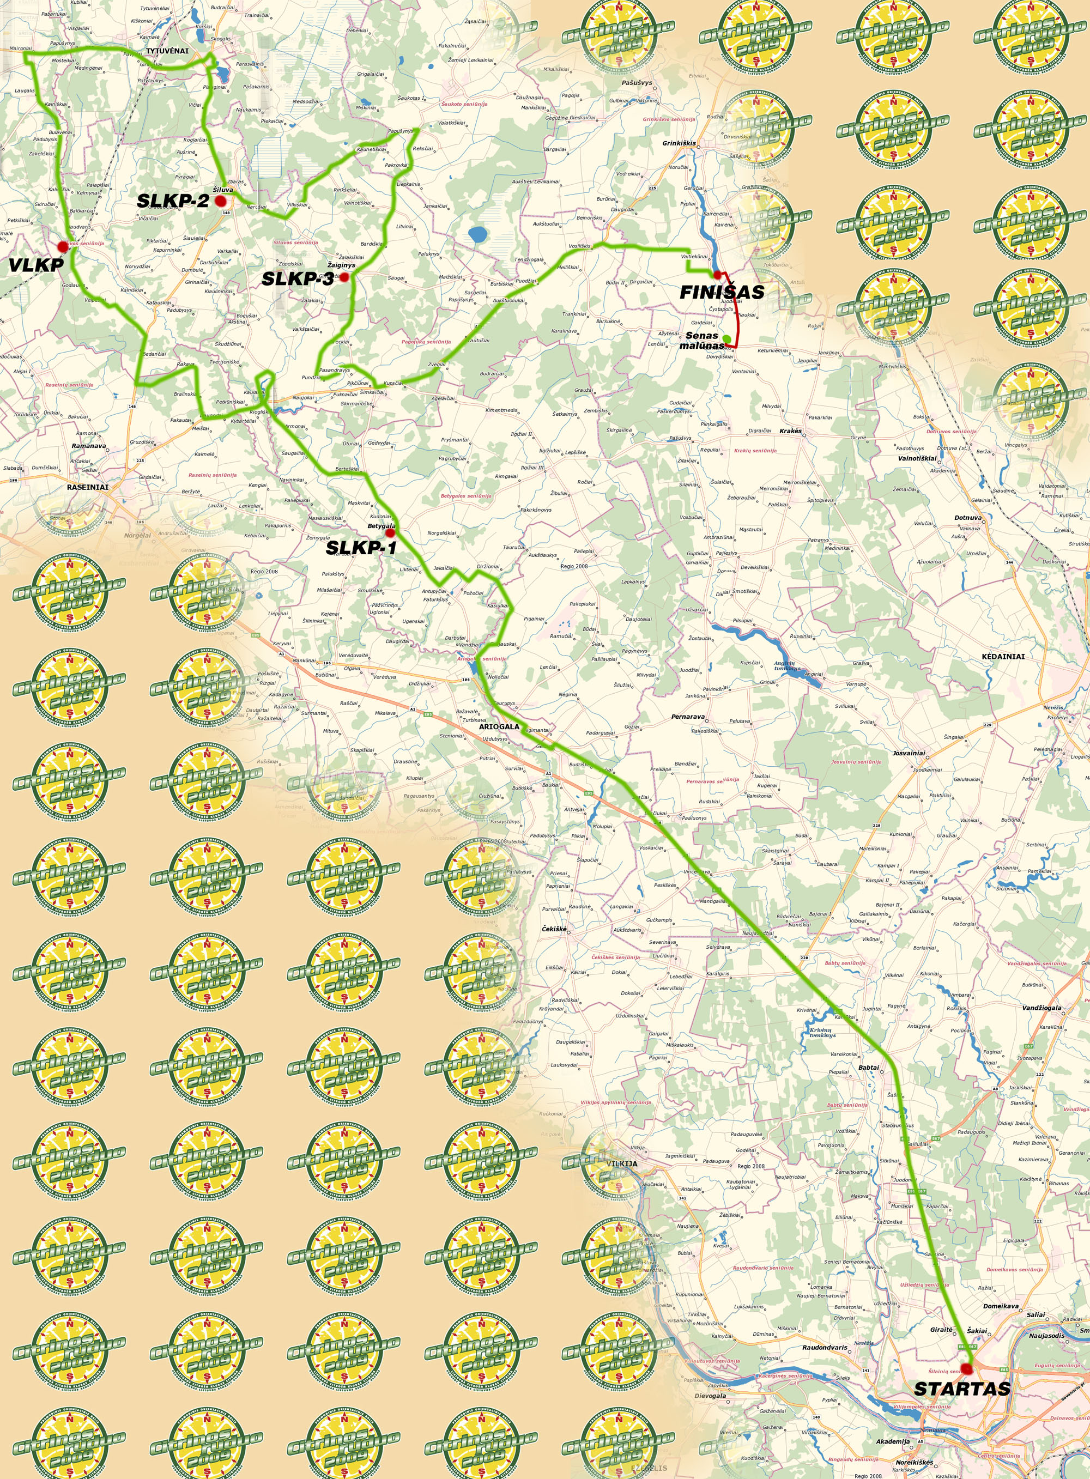Screen dimensions: 1090x1479
Task: Click the Dievogala place name
Action: [x=711, y=1395]
